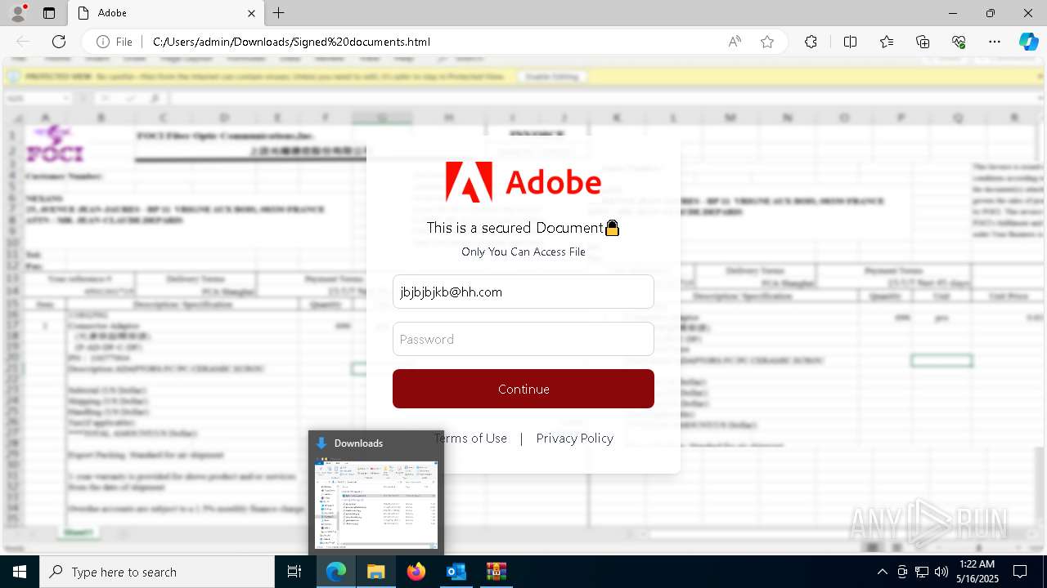Viewport: 1047px width, 588px height.
Task: Open the Favorites list icon
Action: (887, 42)
